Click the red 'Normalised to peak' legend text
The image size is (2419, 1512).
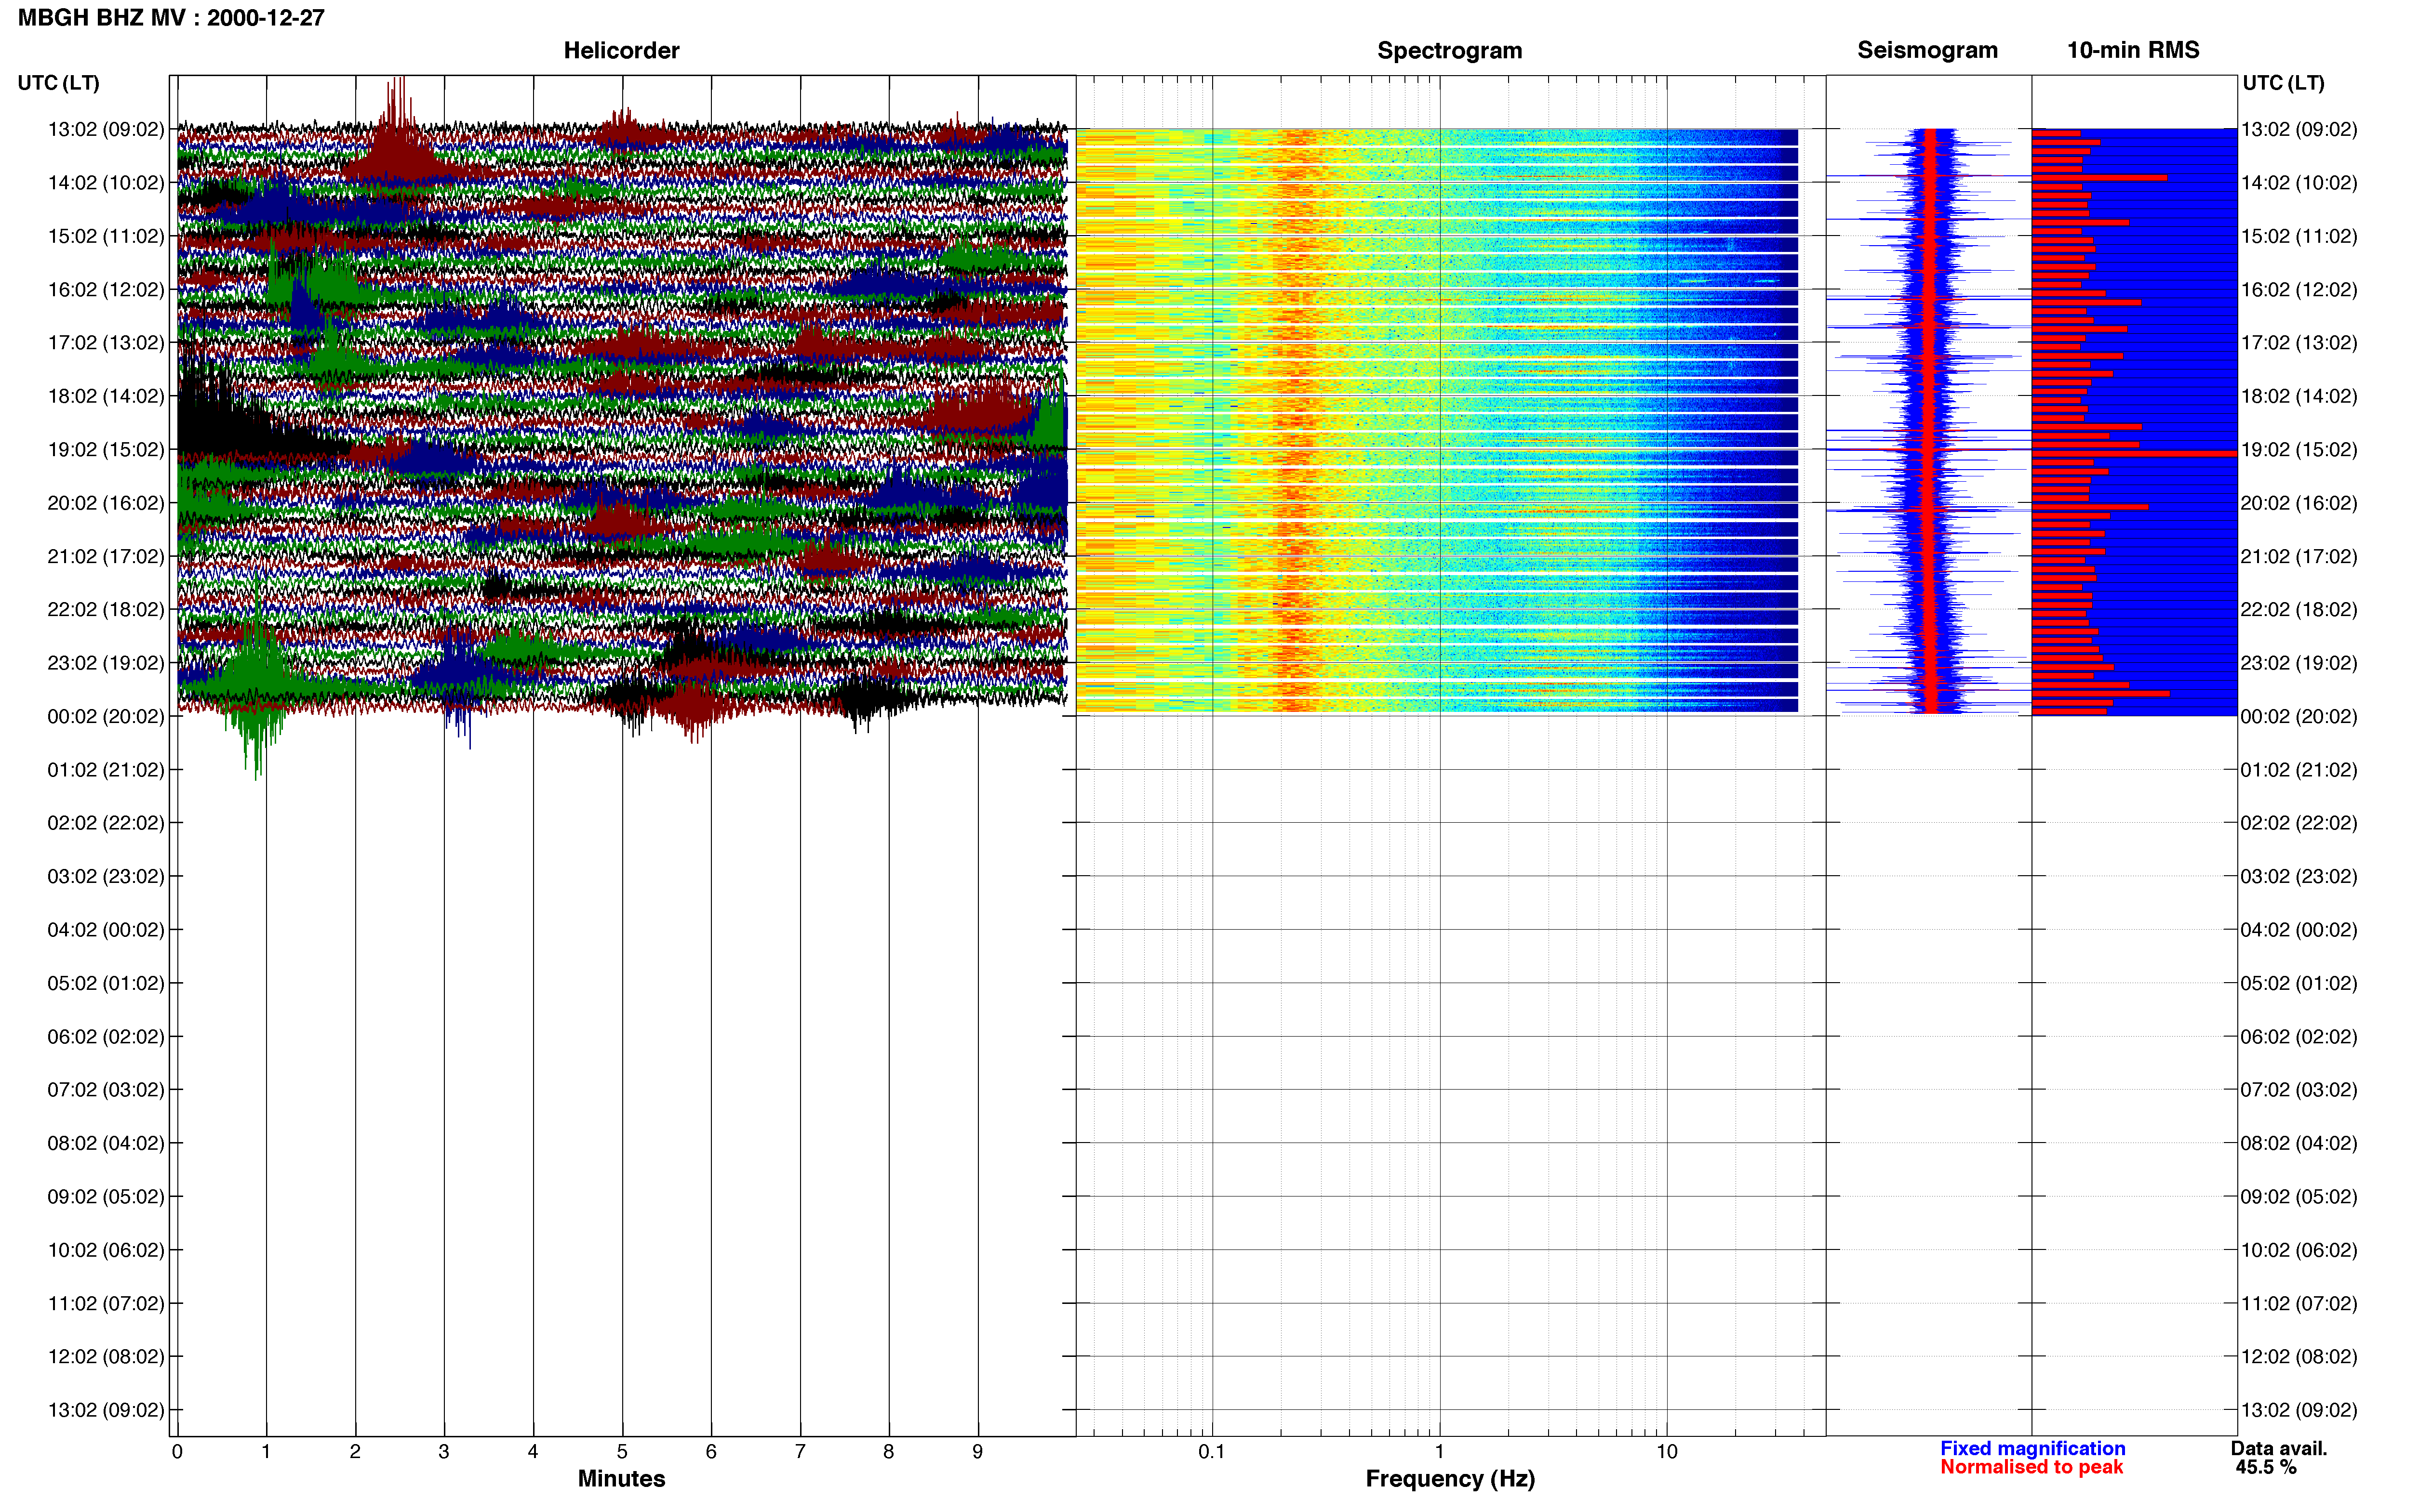tap(2032, 1467)
